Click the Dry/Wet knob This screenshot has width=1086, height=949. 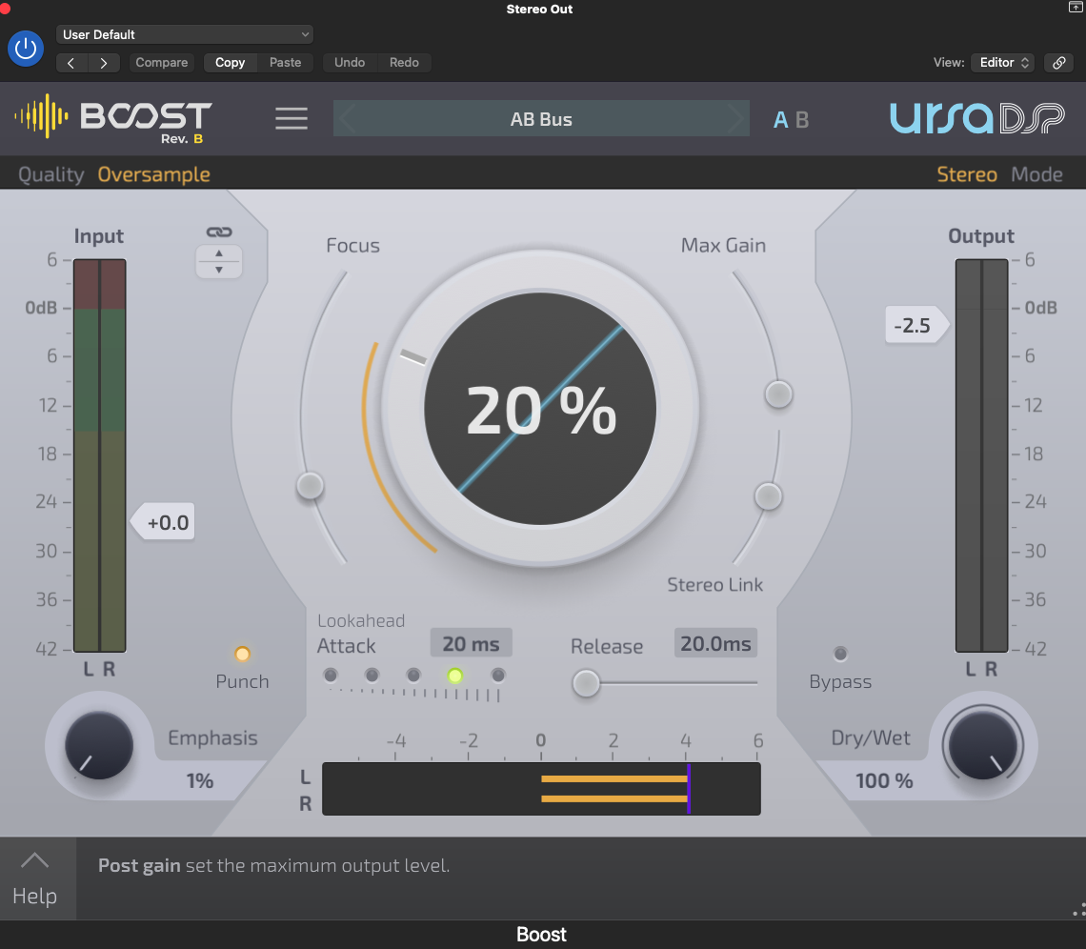tap(983, 745)
